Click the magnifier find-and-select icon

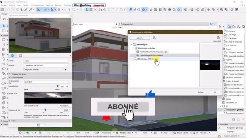(x=105, y=10)
